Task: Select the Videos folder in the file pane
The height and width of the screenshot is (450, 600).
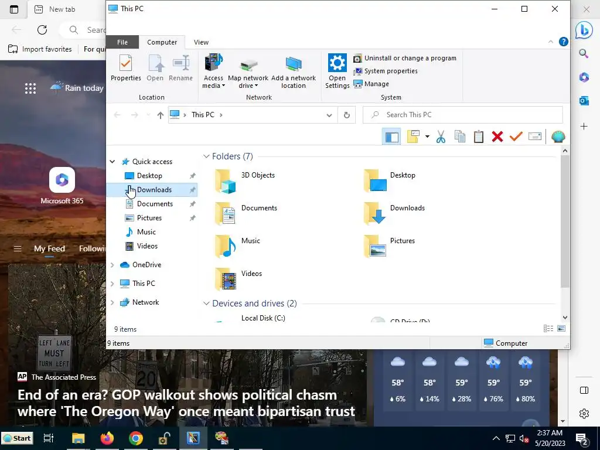Action: pos(238,279)
